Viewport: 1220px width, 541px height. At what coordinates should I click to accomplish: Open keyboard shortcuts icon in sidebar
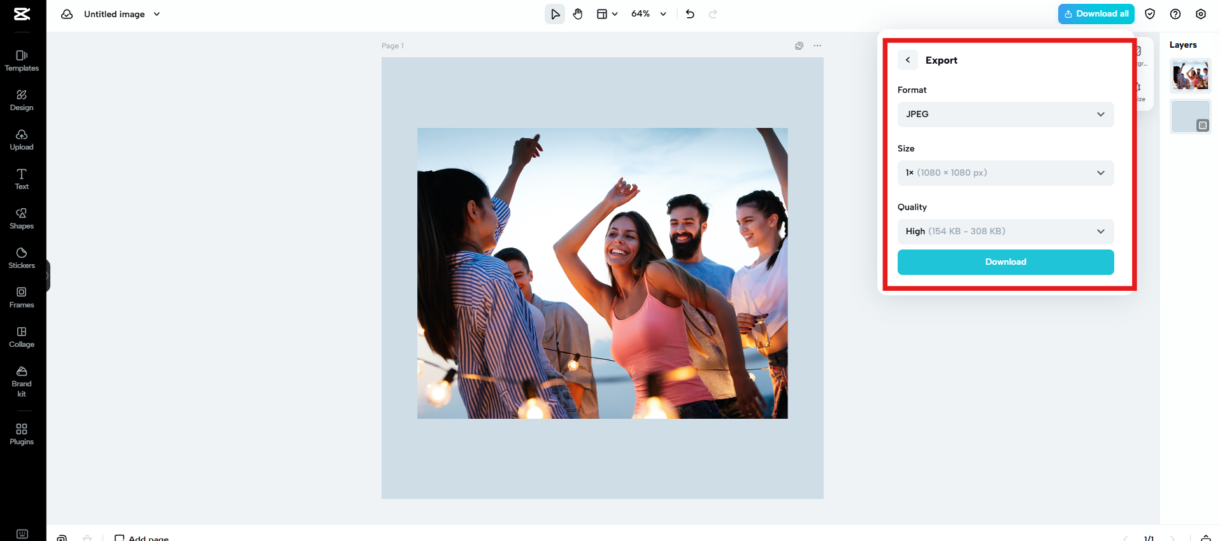click(22, 534)
